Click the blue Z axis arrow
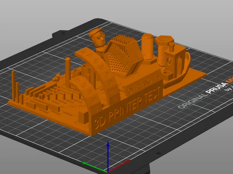 tap(108, 157)
